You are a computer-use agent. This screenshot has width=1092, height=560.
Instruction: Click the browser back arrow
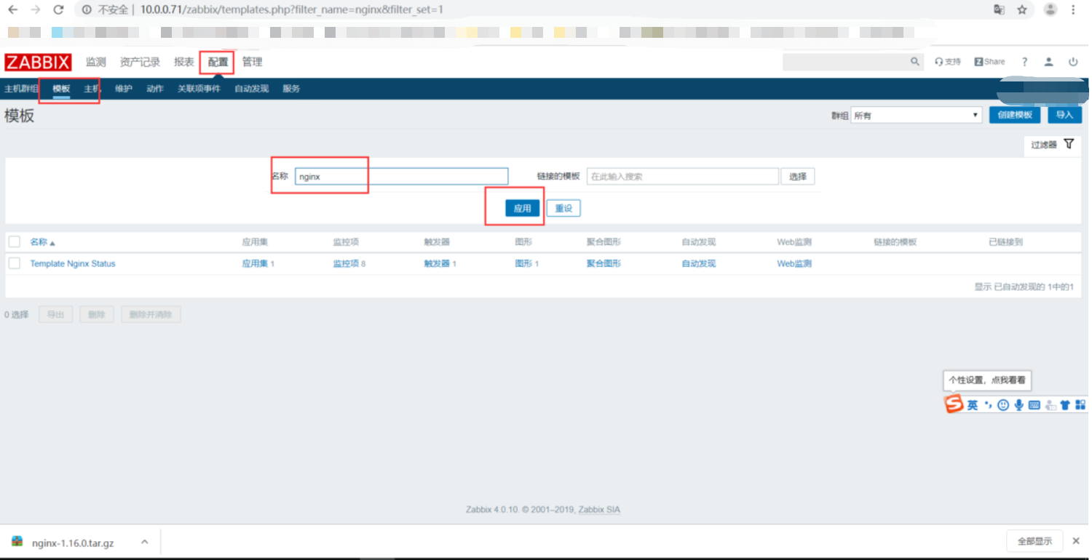pyautogui.click(x=12, y=10)
